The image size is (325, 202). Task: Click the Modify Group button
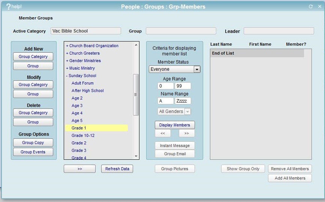coord(33,94)
